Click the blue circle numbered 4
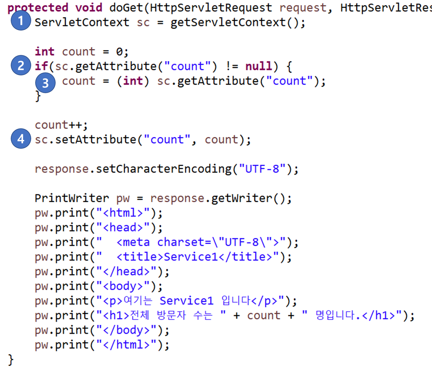This screenshot has height=370, width=432. point(21,138)
